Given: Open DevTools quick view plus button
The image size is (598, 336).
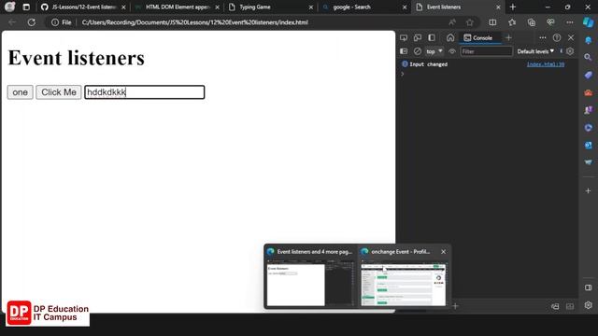Looking at the screenshot, I should [x=455, y=306].
